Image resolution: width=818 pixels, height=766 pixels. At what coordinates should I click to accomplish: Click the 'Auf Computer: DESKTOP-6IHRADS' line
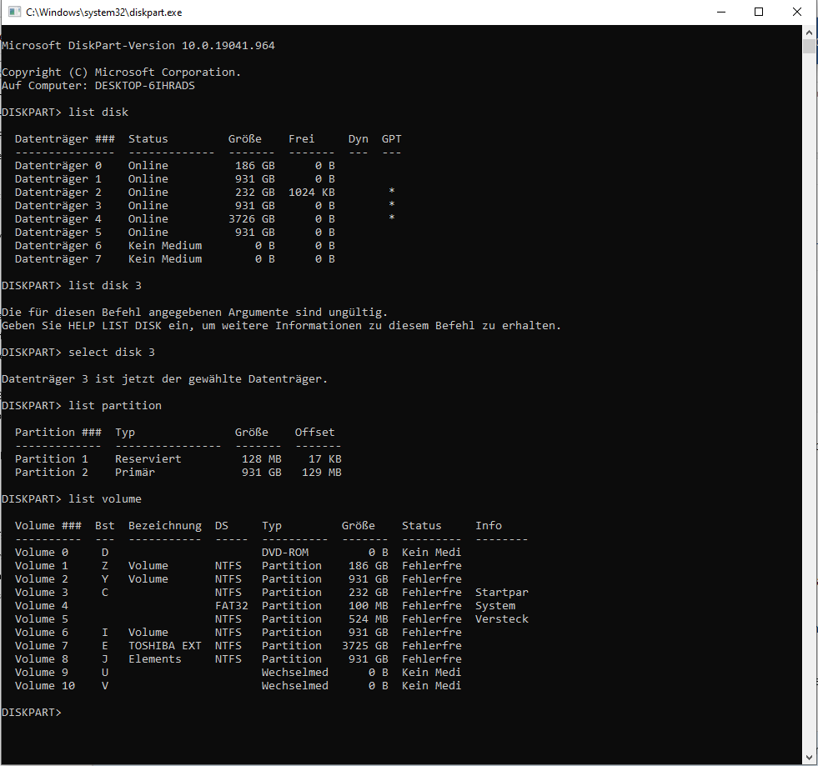[x=98, y=86]
